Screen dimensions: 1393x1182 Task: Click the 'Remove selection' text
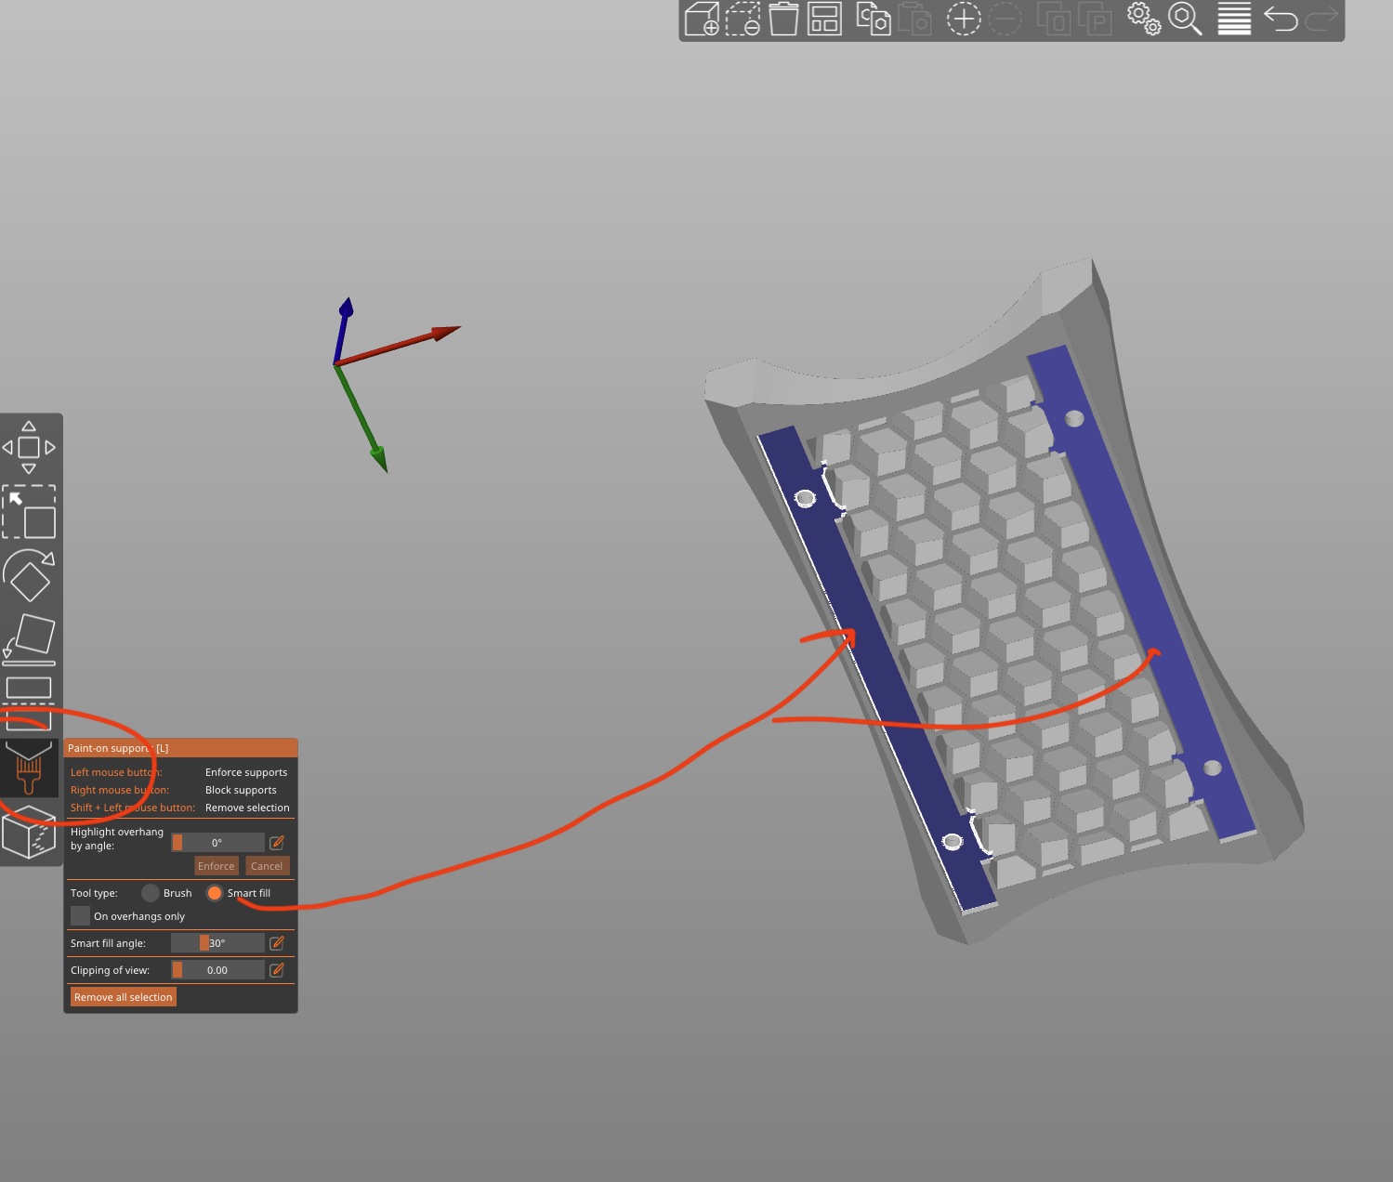[247, 808]
